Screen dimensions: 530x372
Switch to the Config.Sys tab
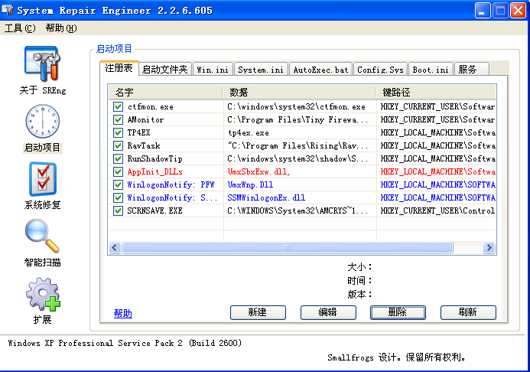[380, 70]
